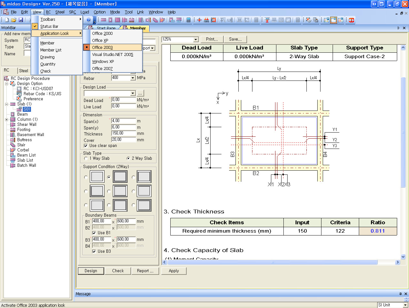The height and width of the screenshot is (308, 409).
Task: Open the Option menu
Action: [x=100, y=12]
